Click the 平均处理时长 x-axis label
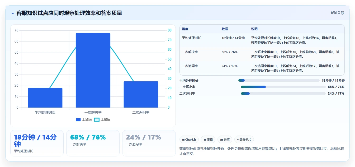Image resolution: width=355 pixels, height=167 pixels. 45,112
